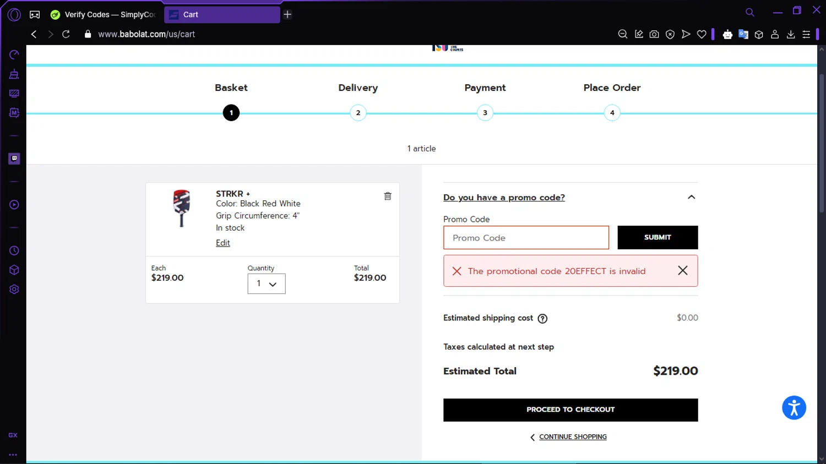826x464 pixels.
Task: Open sidebar three-dots more options
Action: [13, 455]
